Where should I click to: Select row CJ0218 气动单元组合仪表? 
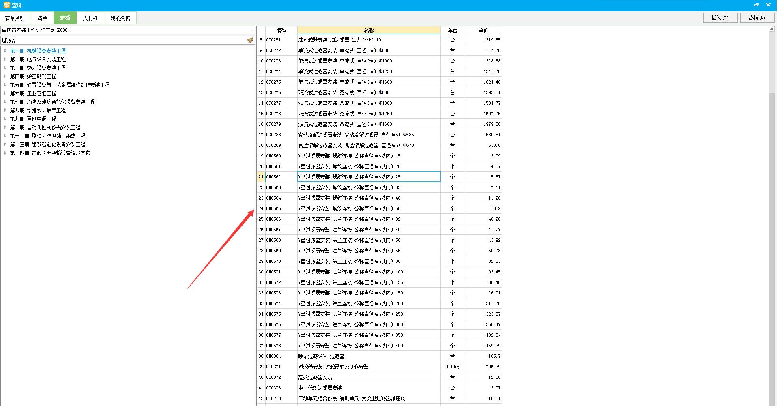click(379, 398)
